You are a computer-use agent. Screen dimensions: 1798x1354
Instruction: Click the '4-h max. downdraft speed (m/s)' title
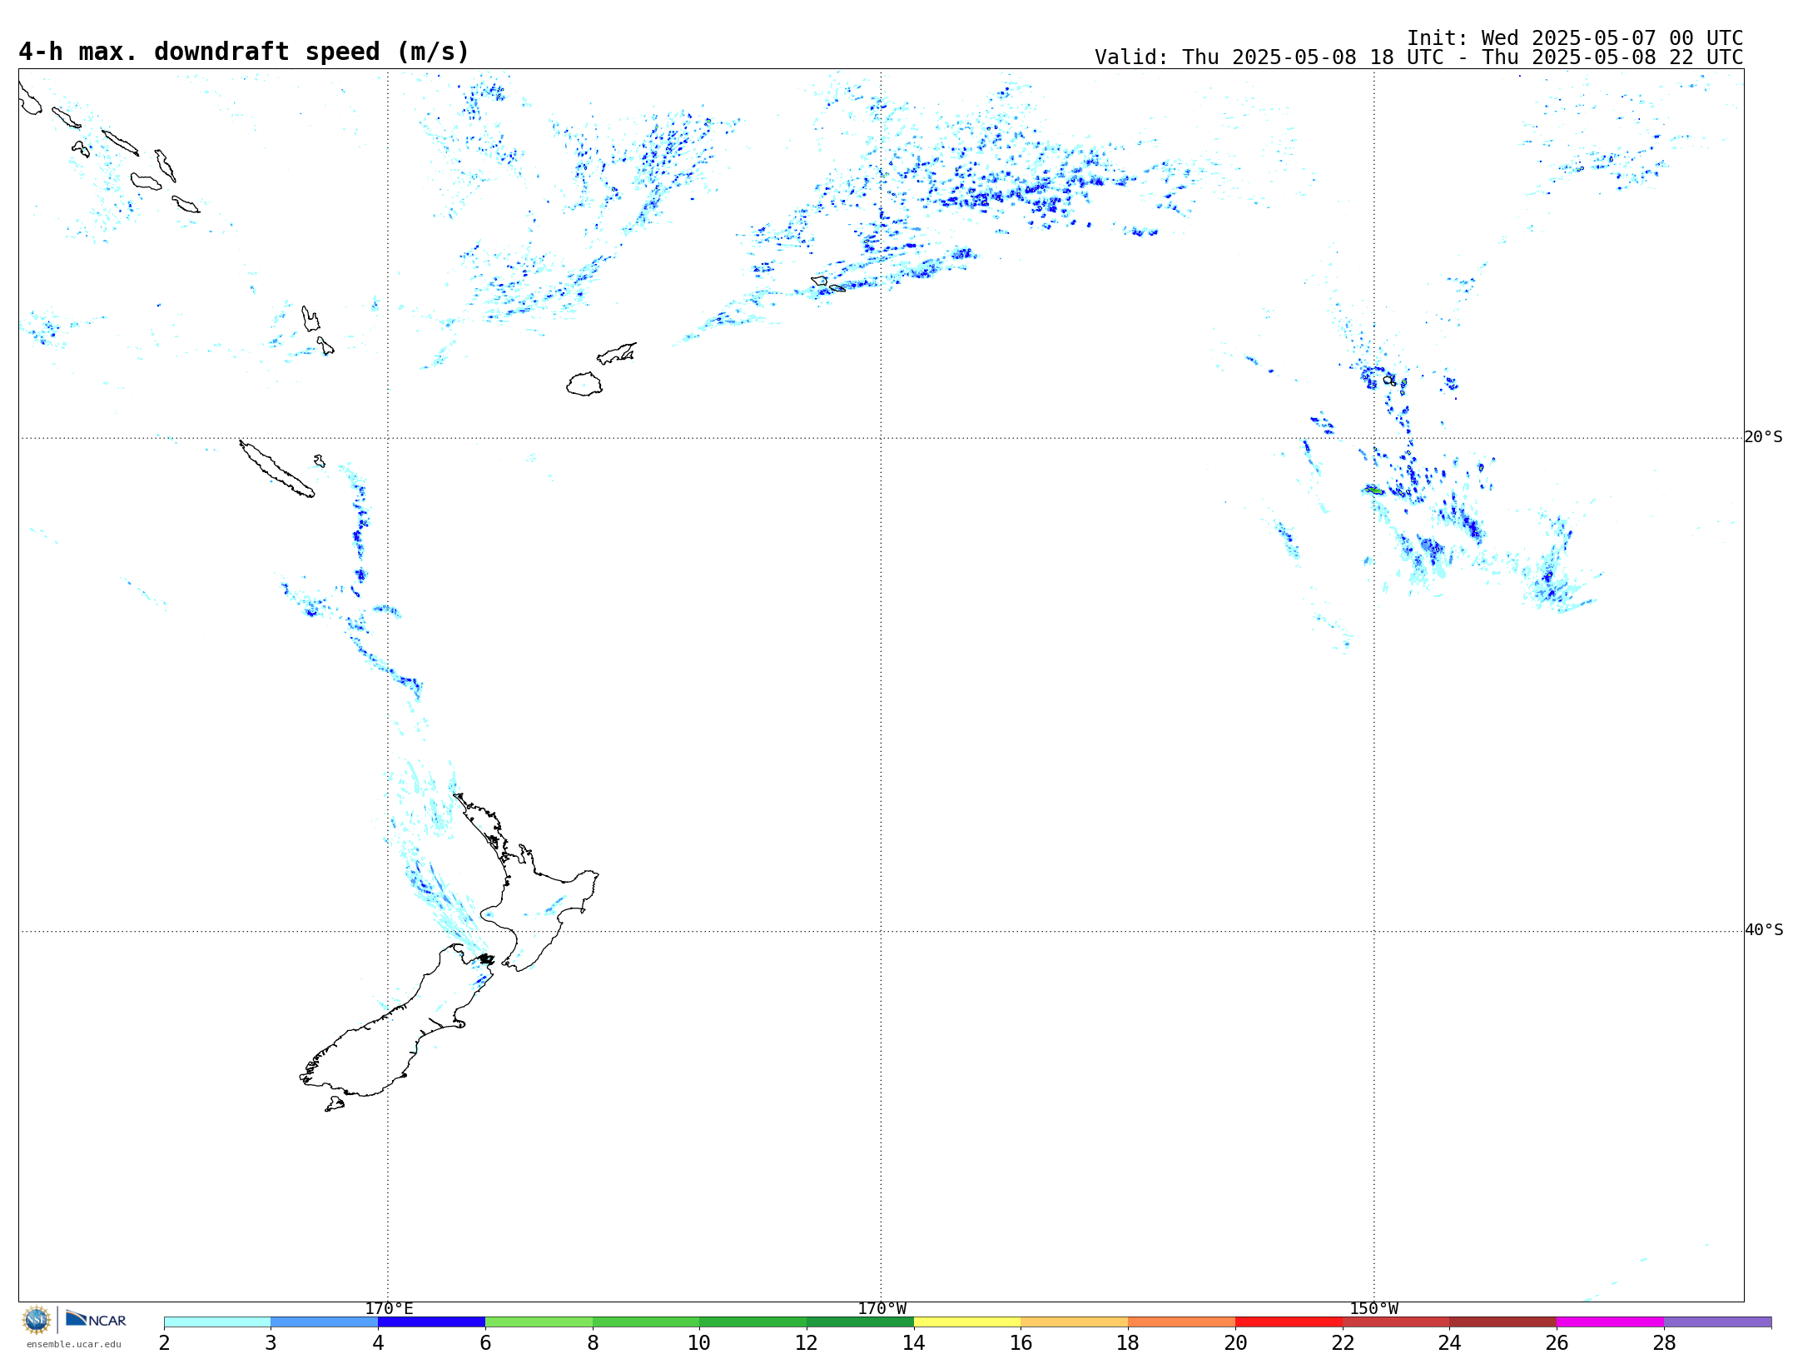(244, 52)
